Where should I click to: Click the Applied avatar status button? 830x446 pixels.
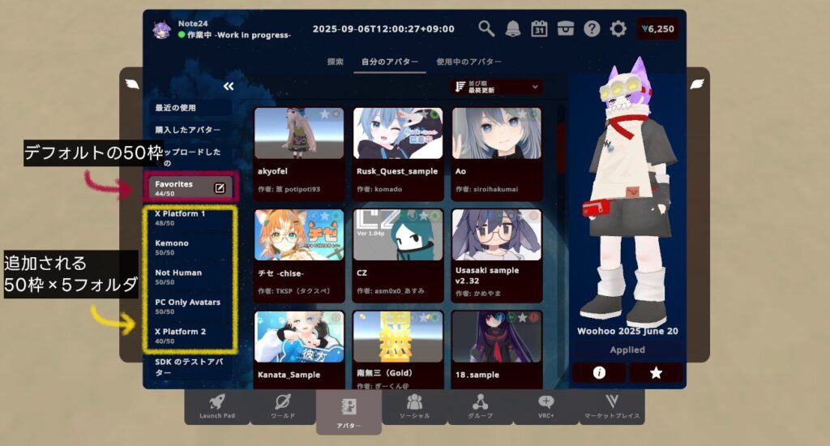tap(627, 350)
